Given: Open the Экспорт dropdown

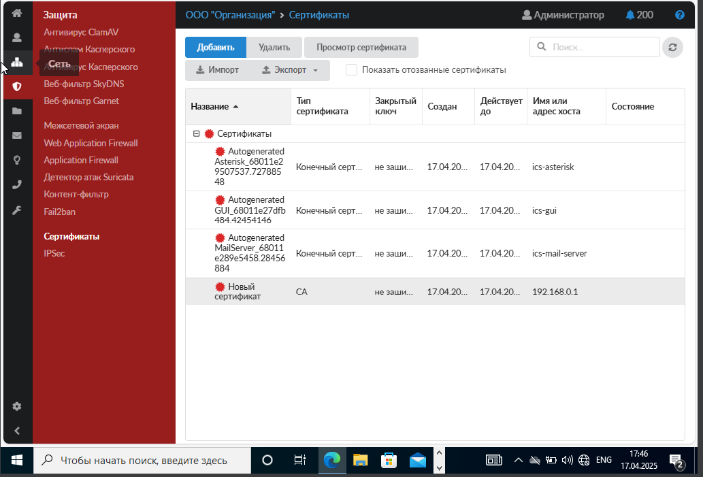Looking at the screenshot, I should 291,70.
